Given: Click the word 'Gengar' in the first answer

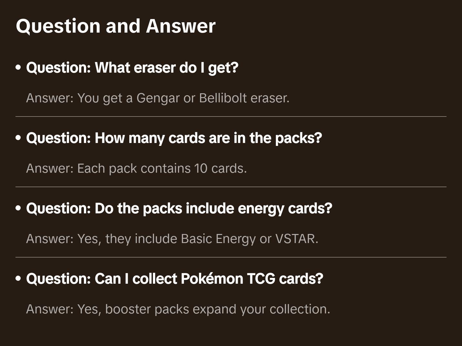Looking at the screenshot, I should (158, 98).
